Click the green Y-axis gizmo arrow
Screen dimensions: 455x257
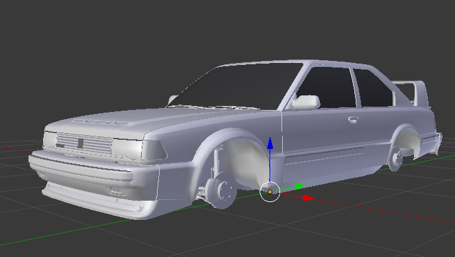(x=299, y=186)
